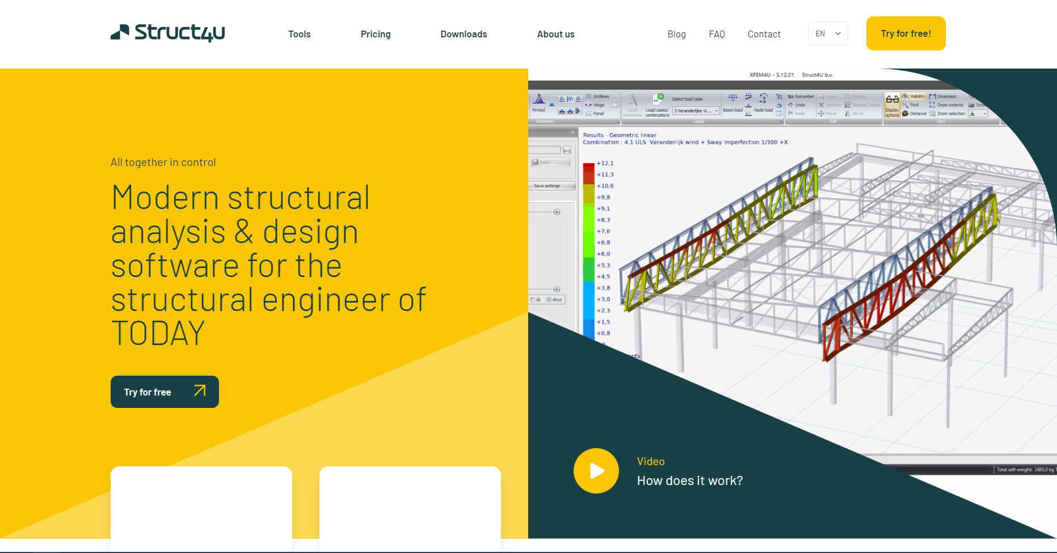
Task: Play the 'How does it work?' video
Action: click(x=596, y=471)
